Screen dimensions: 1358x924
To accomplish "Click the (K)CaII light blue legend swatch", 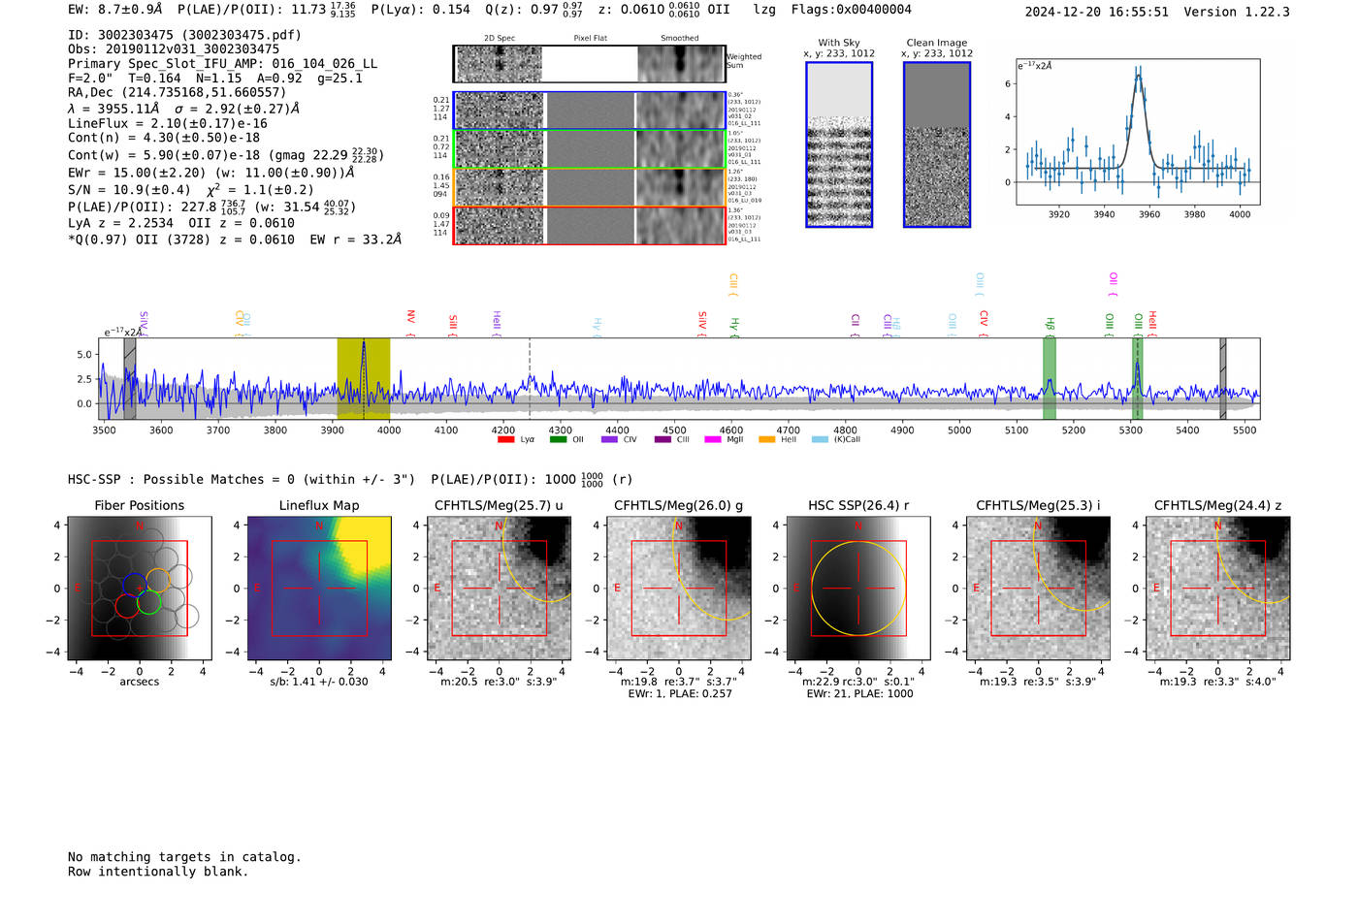I will [820, 439].
